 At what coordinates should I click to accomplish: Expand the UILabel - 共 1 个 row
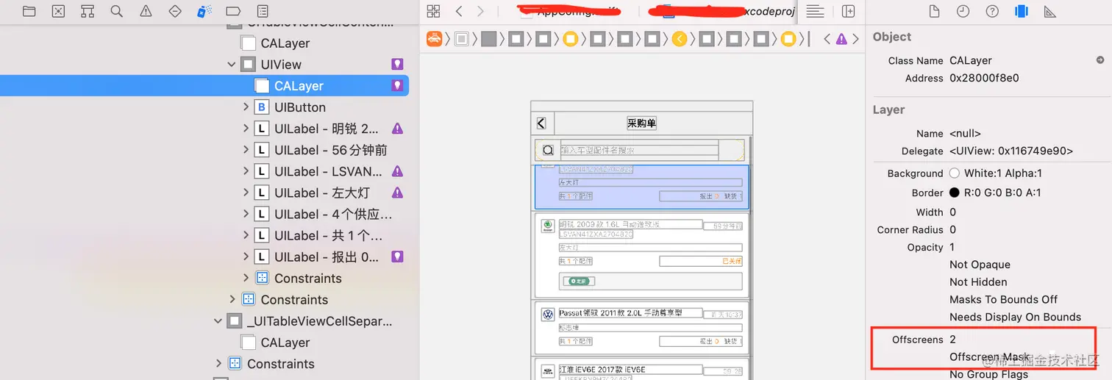246,235
